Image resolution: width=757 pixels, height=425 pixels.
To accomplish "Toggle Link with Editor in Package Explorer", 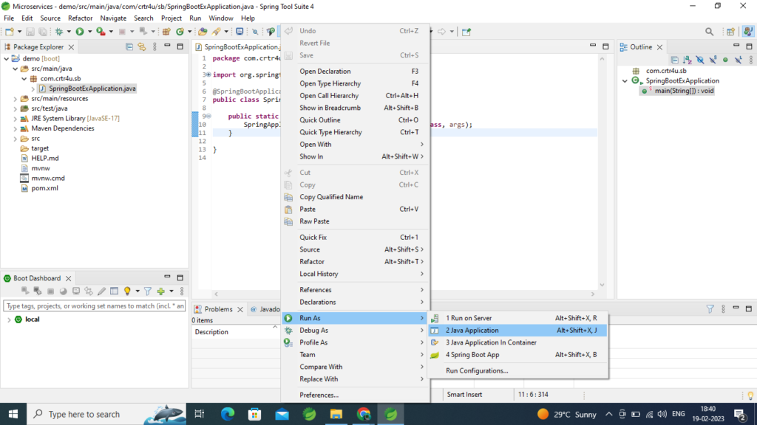I will pyautogui.click(x=142, y=46).
